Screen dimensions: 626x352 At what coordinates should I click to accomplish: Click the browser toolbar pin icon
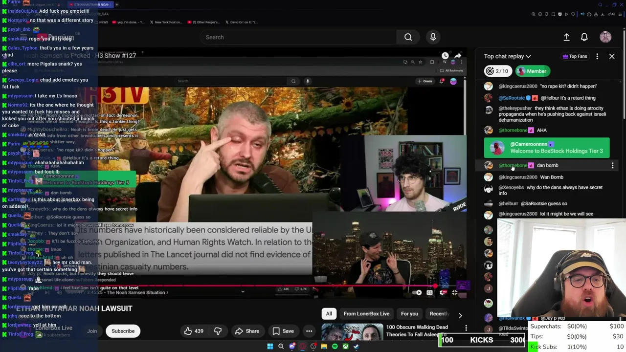[547, 14]
